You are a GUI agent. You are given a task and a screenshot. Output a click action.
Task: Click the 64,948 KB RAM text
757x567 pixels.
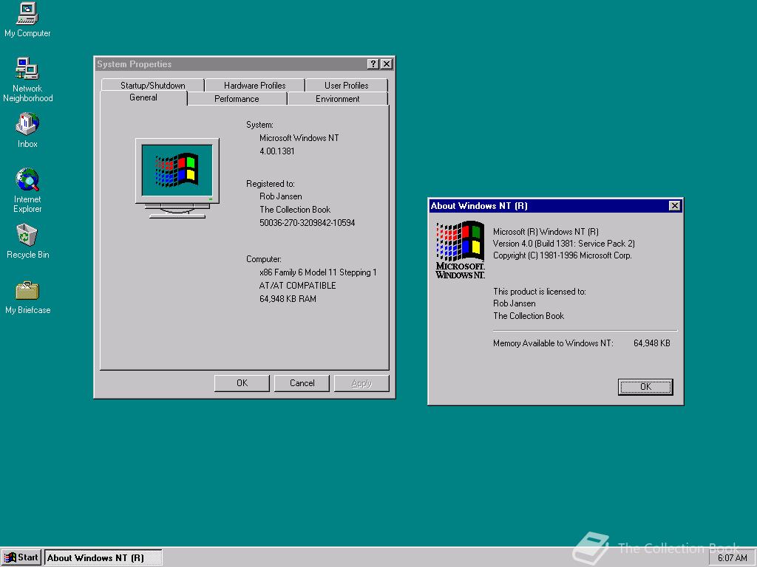[x=288, y=299]
